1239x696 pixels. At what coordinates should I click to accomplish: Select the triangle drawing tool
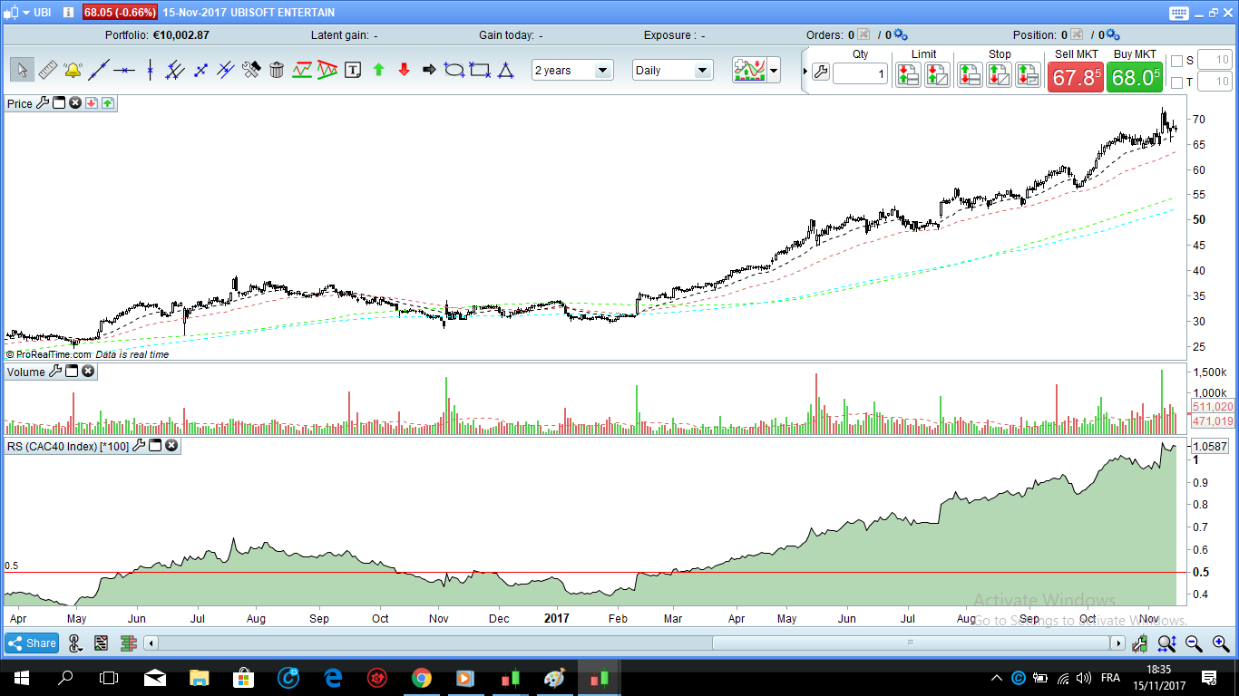point(505,70)
